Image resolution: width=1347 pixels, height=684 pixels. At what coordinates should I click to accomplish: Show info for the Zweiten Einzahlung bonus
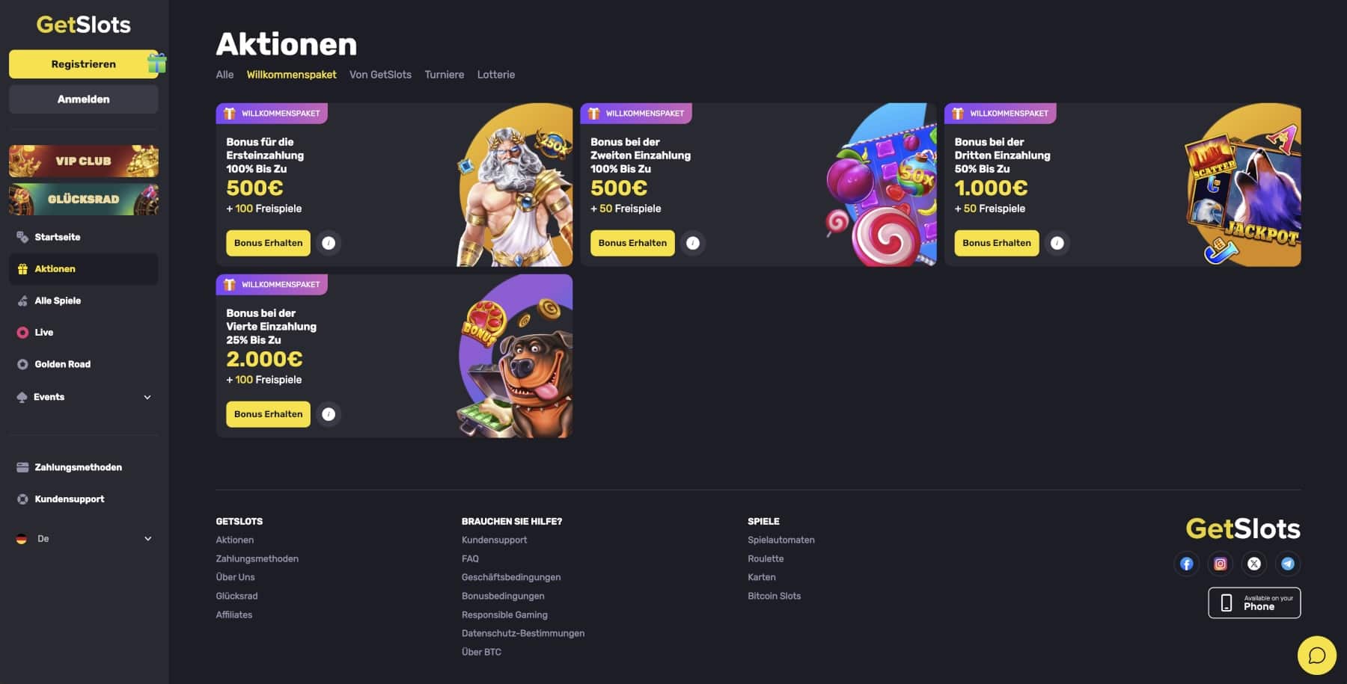[x=693, y=243]
